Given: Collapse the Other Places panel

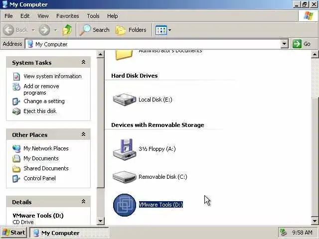Looking at the screenshot, I should pos(83,134).
